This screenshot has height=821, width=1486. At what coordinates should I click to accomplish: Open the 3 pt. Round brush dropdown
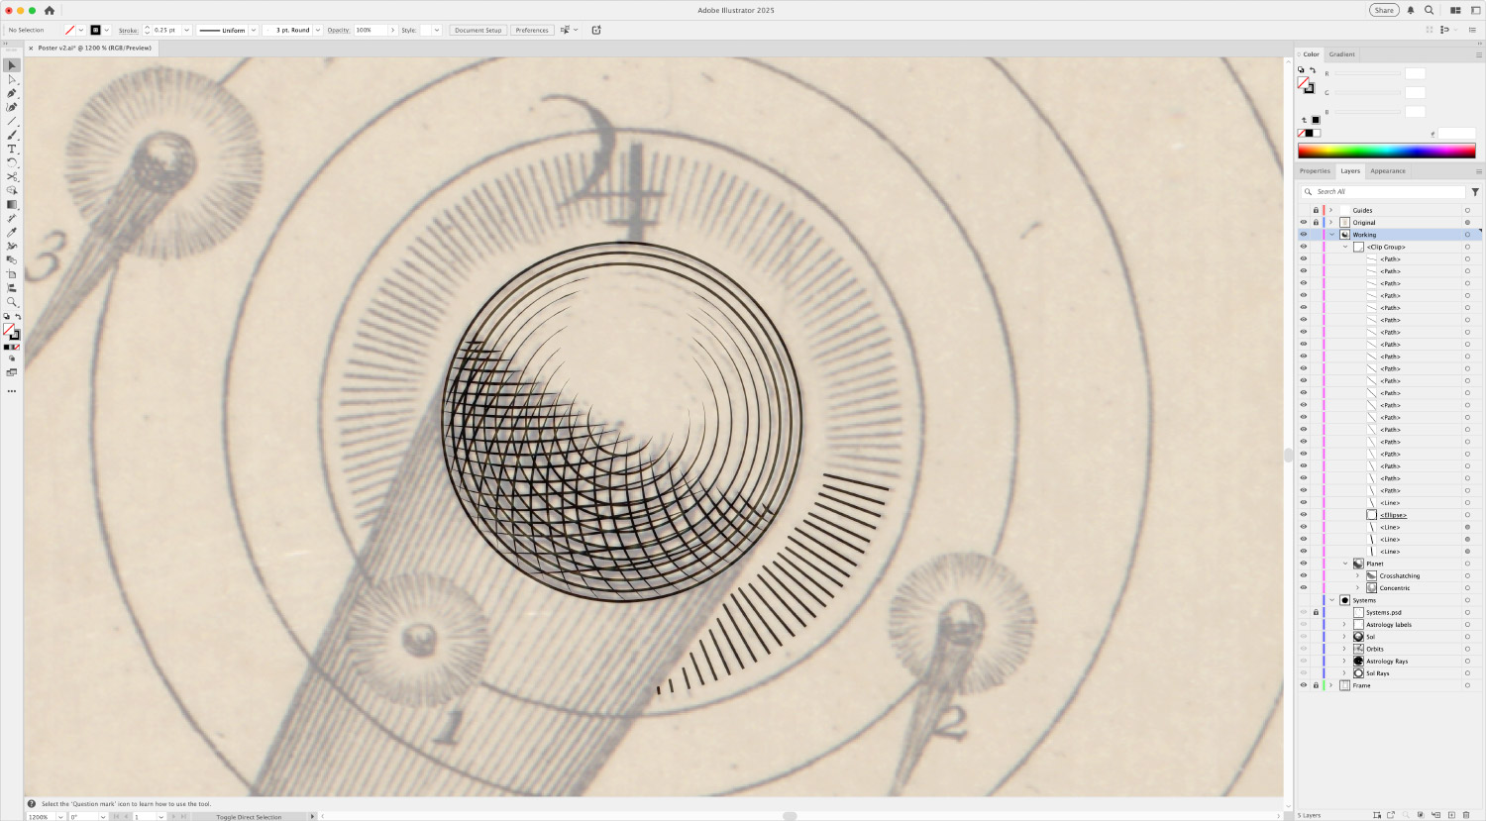point(318,30)
